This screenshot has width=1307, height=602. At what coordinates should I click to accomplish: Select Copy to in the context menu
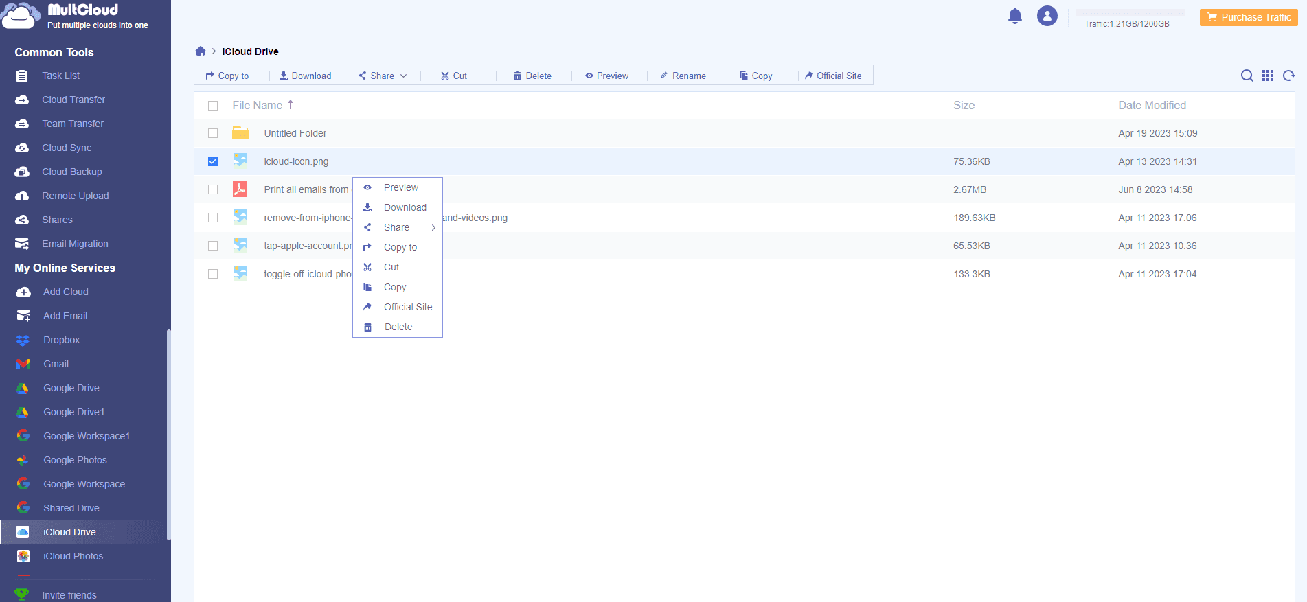pos(398,247)
